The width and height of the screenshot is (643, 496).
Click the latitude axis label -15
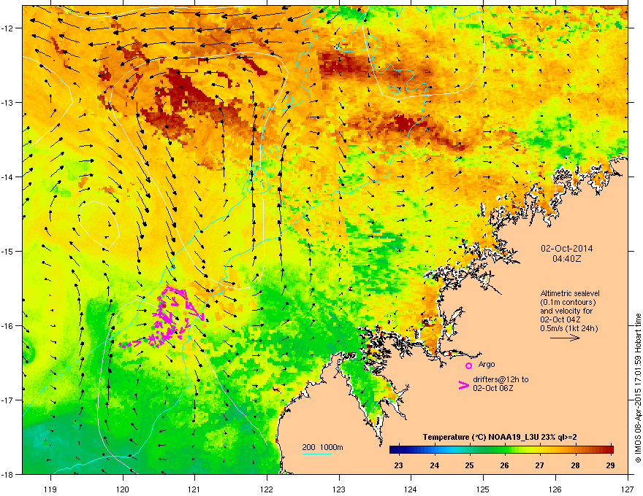pos(7,251)
